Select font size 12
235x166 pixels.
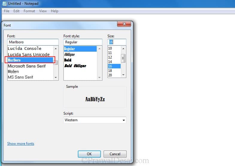(114, 57)
